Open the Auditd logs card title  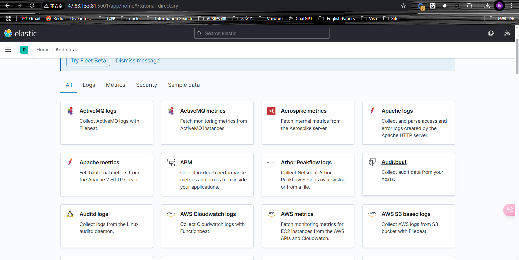(x=94, y=214)
